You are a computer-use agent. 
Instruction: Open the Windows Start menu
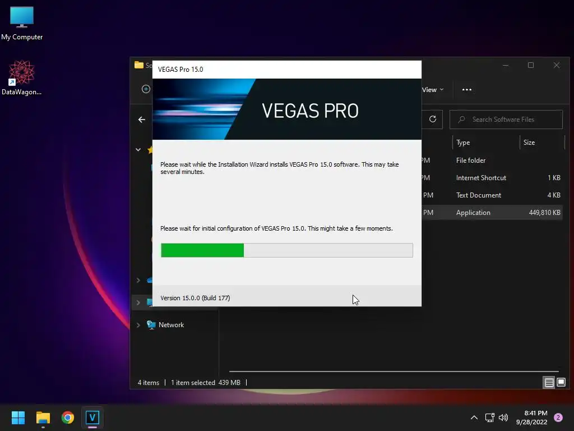click(x=18, y=418)
